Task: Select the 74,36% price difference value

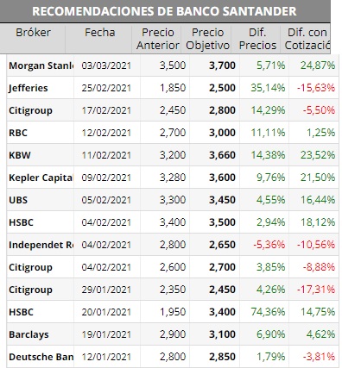Action: coord(268,312)
